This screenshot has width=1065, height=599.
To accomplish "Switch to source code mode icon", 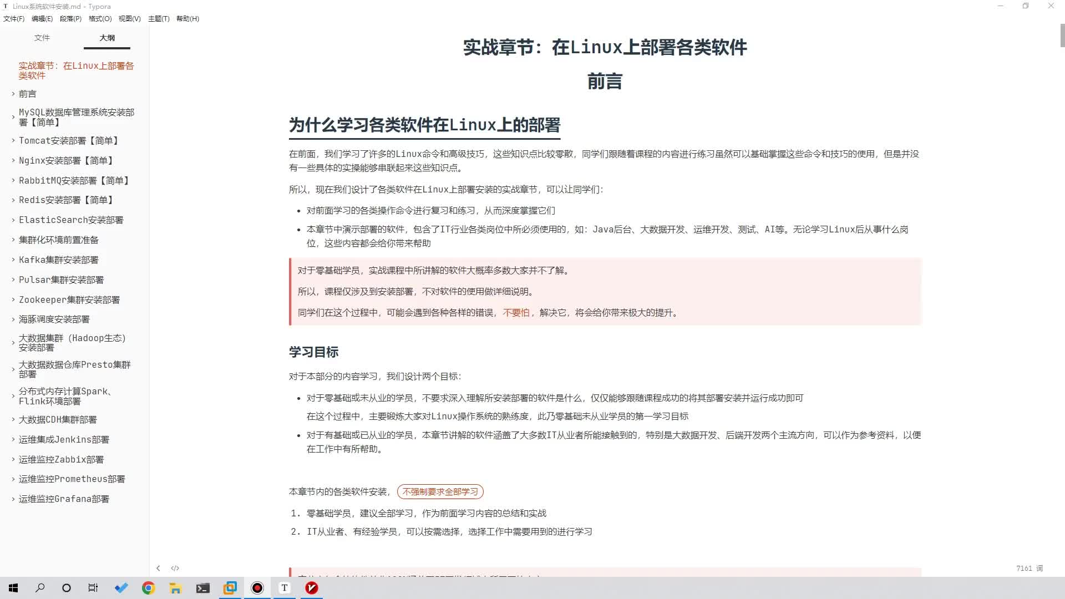I will (175, 568).
